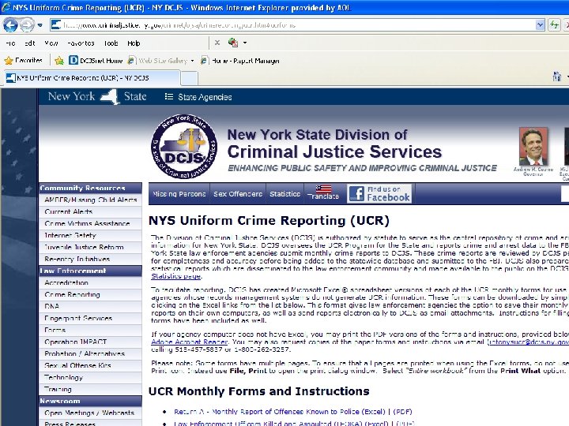Open Favorites star button in favorites bar
Screen dimensions: 569x426
click(24, 61)
